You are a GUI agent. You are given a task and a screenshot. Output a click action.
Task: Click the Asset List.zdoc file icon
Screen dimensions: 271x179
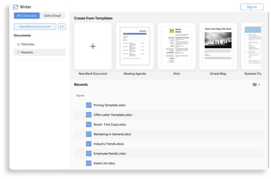pos(89,163)
